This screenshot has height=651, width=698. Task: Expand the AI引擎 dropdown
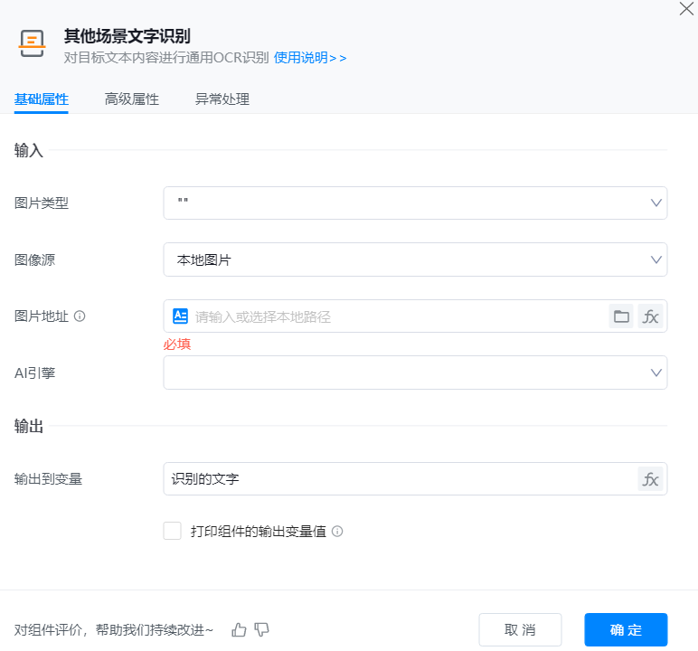[415, 373]
